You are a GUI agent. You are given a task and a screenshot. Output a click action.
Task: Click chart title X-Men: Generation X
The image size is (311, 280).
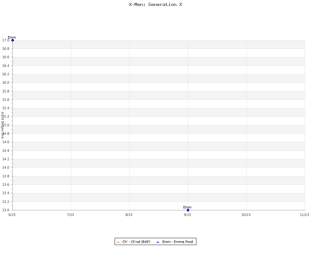[x=155, y=5]
